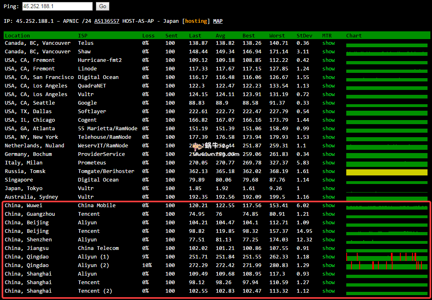This screenshot has width=432, height=300.
Task: Show MTR for China Mobile Wuwei row
Action: tap(328, 206)
